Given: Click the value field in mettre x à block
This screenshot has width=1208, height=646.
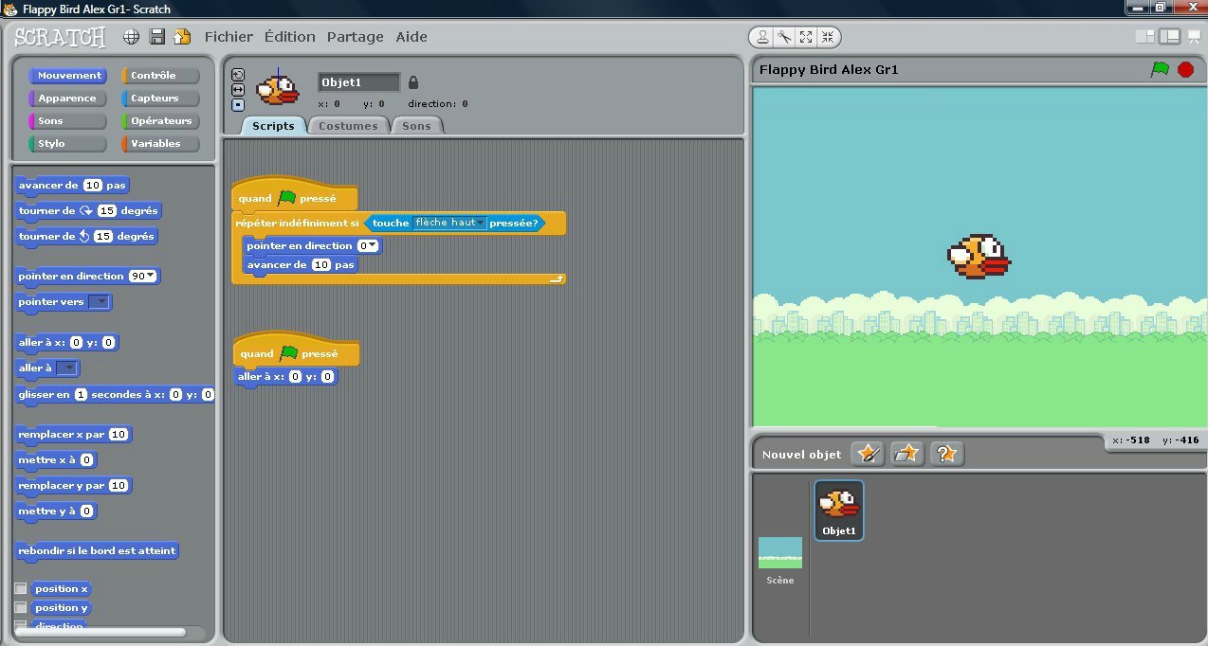Looking at the screenshot, I should coord(86,459).
